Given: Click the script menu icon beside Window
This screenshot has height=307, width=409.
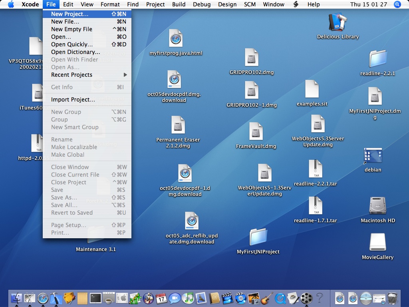Looking at the screenshot, I should (296, 4).
